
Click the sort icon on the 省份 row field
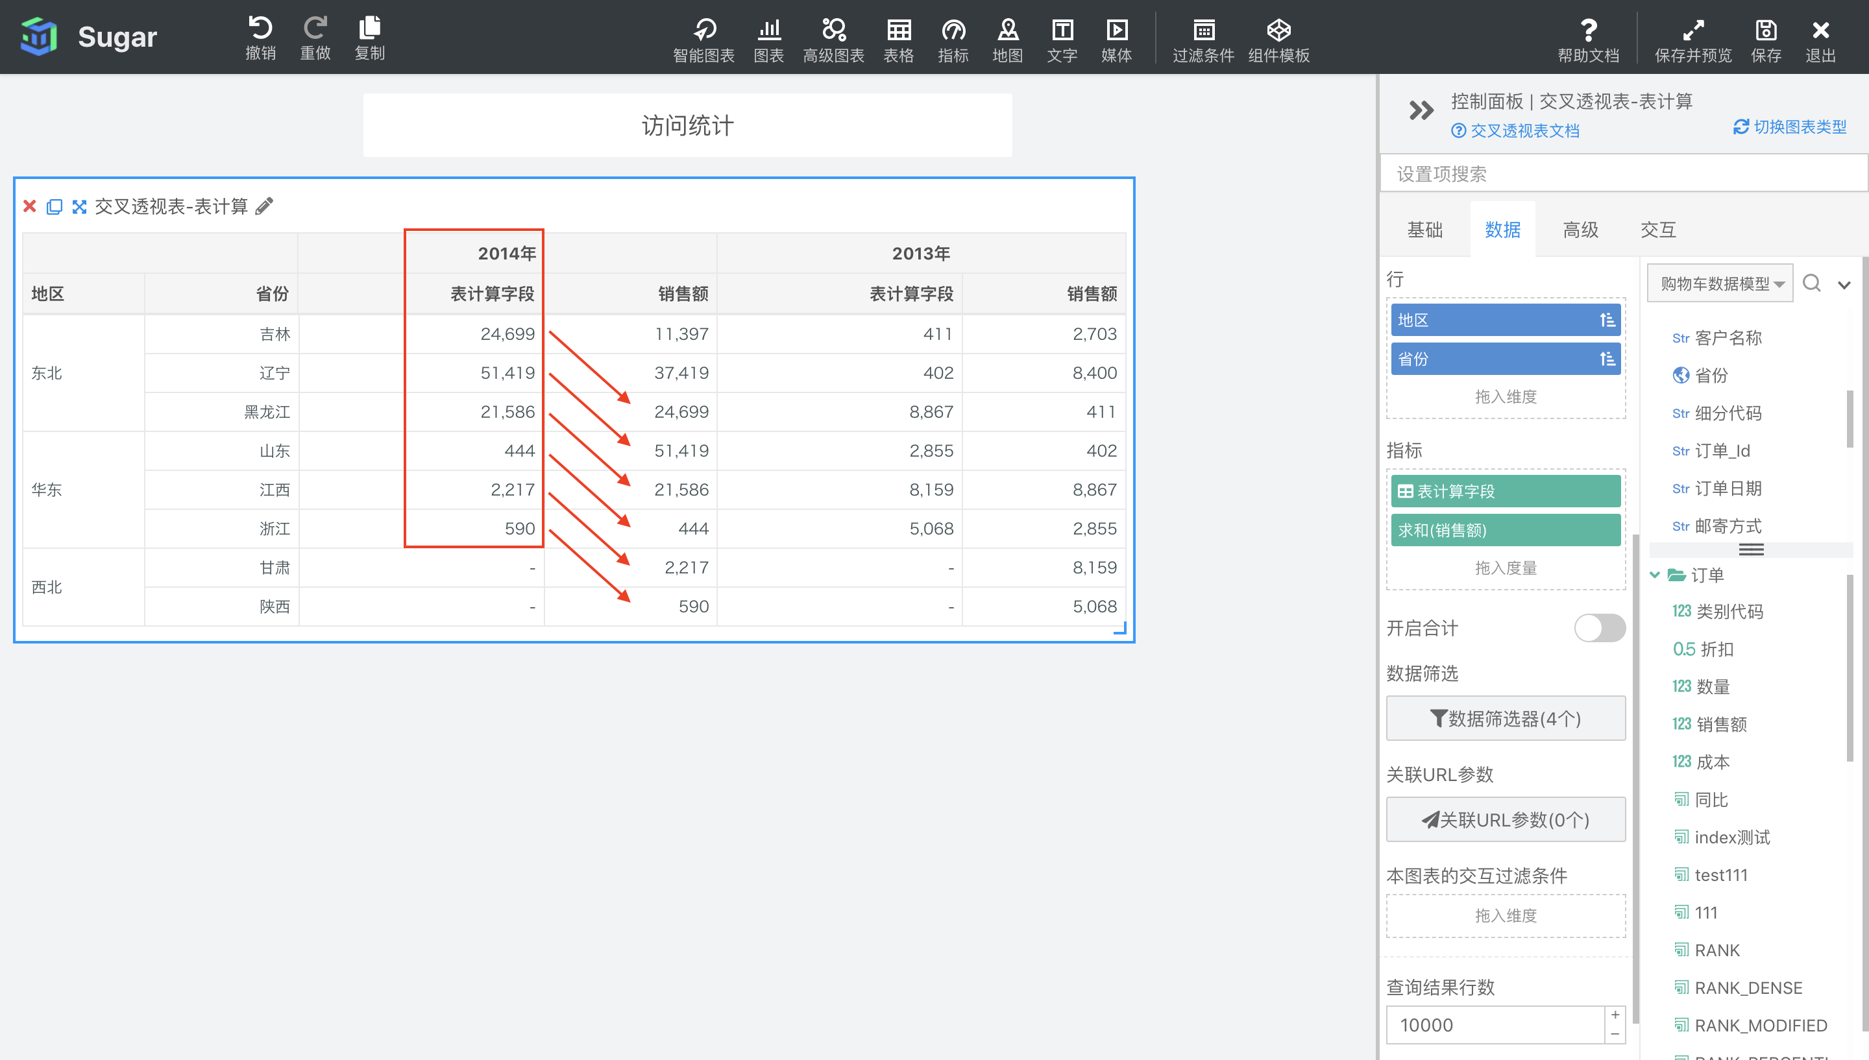1607,359
